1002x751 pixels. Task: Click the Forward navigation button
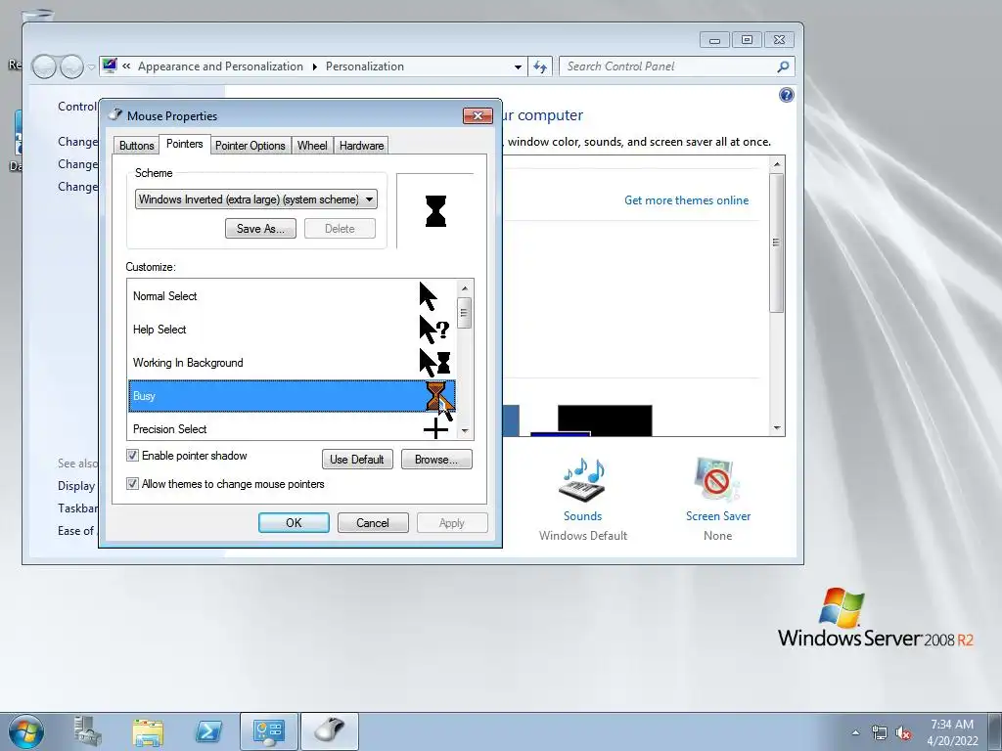[71, 66]
